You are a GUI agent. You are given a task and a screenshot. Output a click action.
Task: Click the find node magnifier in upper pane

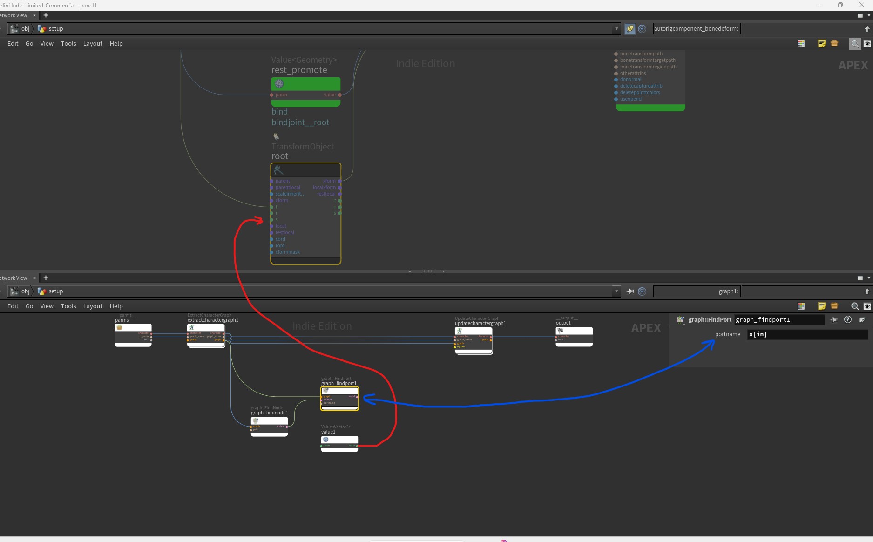click(855, 44)
